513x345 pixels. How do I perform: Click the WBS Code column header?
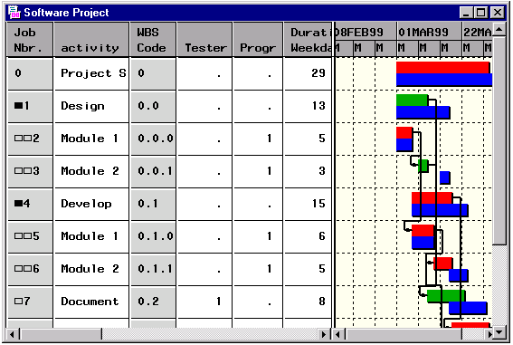click(x=154, y=40)
